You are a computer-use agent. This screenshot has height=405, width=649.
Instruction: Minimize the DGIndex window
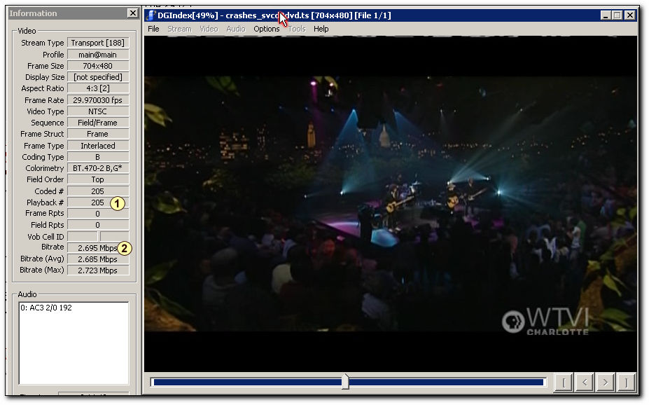click(x=606, y=15)
